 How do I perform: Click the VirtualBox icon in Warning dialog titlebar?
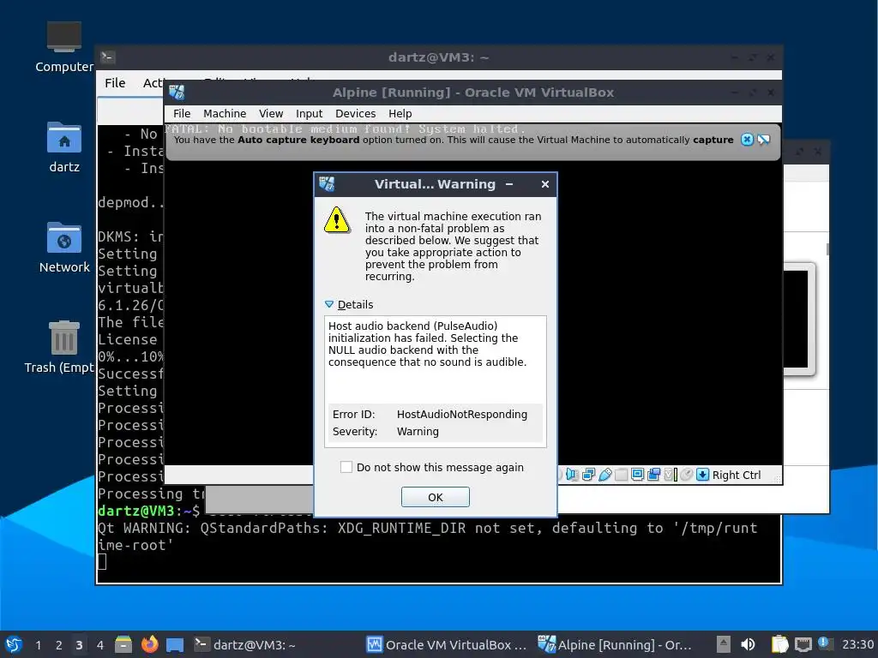tap(327, 183)
